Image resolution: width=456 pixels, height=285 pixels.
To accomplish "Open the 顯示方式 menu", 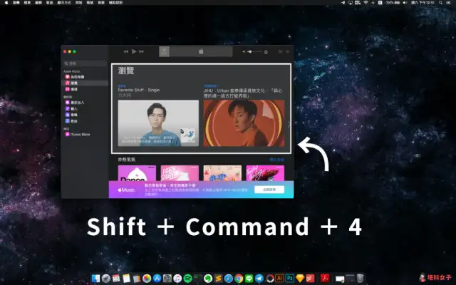I will (64, 3).
